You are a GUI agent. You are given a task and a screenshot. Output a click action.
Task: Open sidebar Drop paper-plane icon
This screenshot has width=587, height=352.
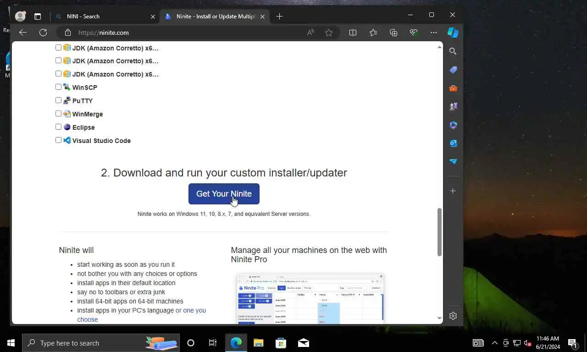click(453, 161)
